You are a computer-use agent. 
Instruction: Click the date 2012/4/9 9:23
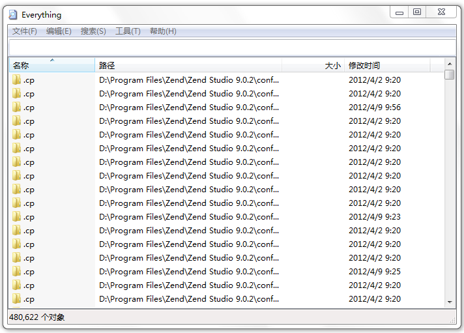click(375, 216)
